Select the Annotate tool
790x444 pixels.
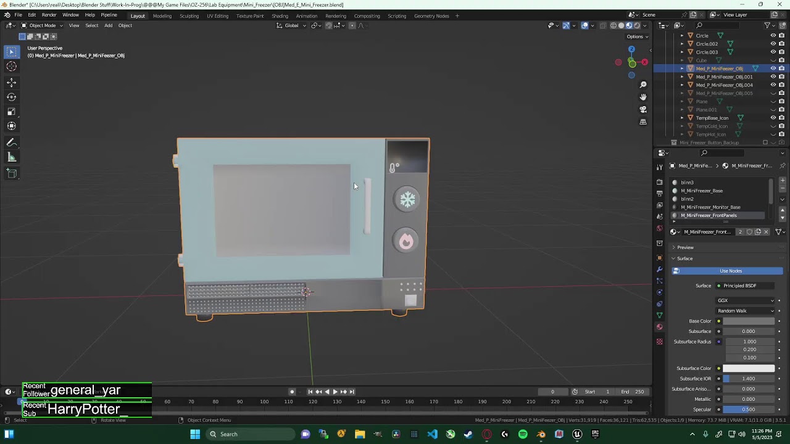pyautogui.click(x=11, y=142)
